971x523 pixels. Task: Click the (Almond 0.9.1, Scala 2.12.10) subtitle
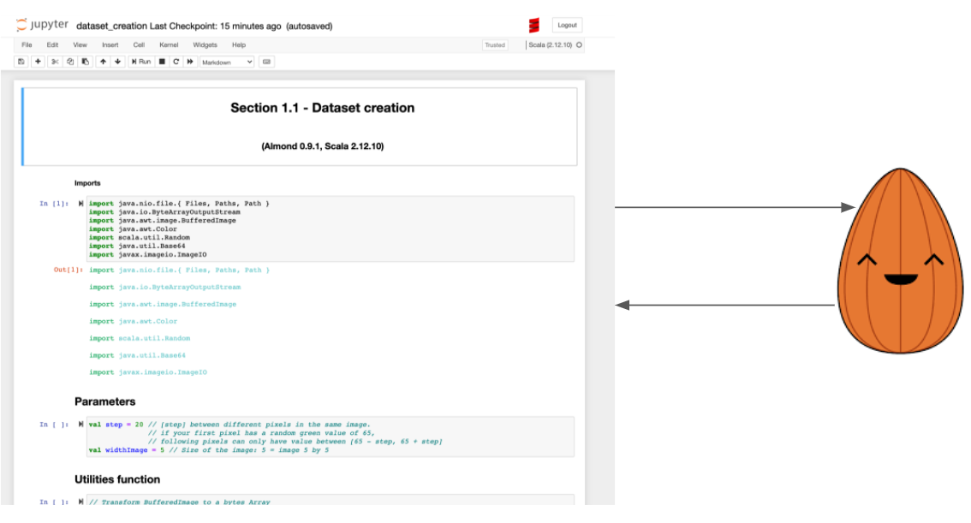point(323,146)
